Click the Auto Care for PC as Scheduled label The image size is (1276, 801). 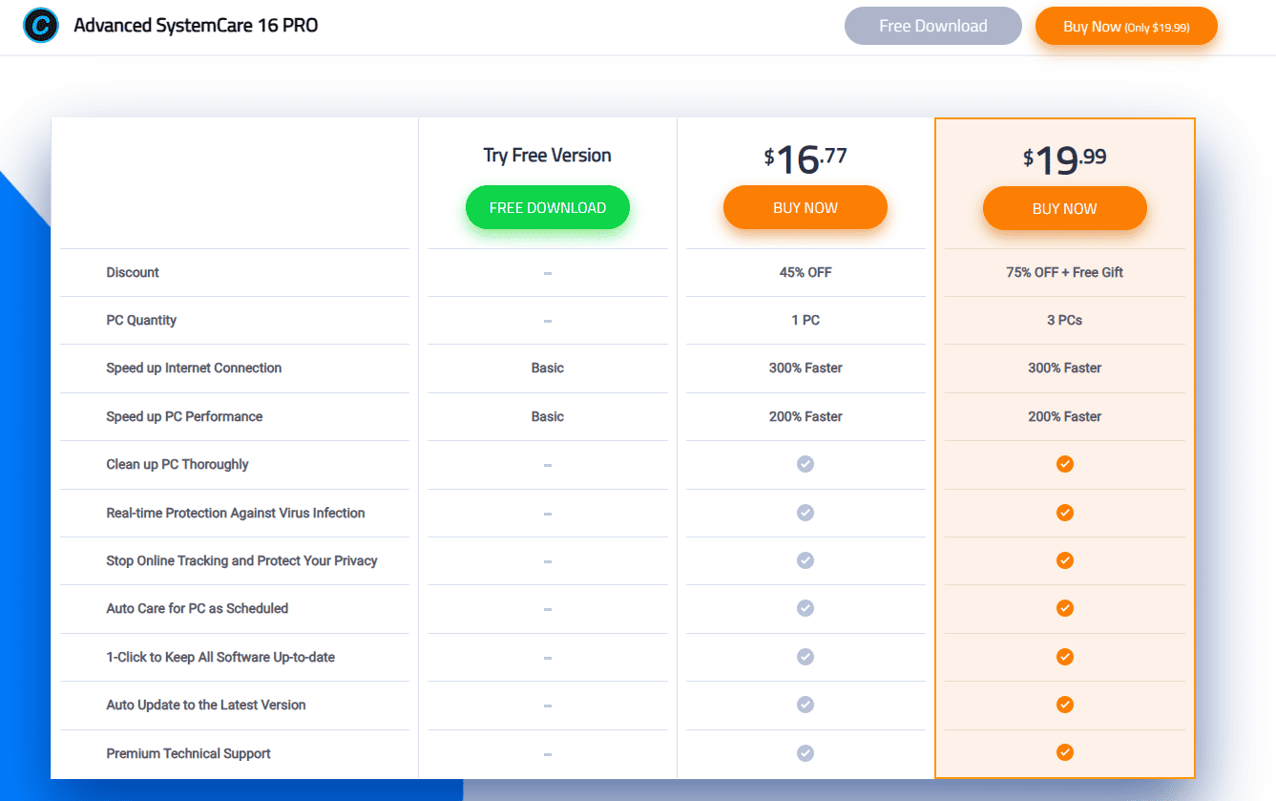(x=197, y=608)
